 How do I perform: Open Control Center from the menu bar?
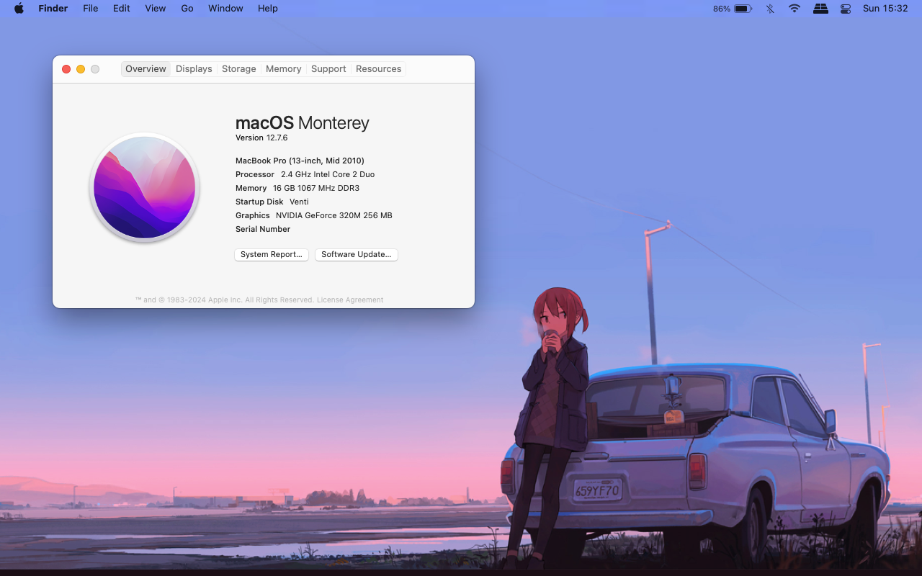846,9
